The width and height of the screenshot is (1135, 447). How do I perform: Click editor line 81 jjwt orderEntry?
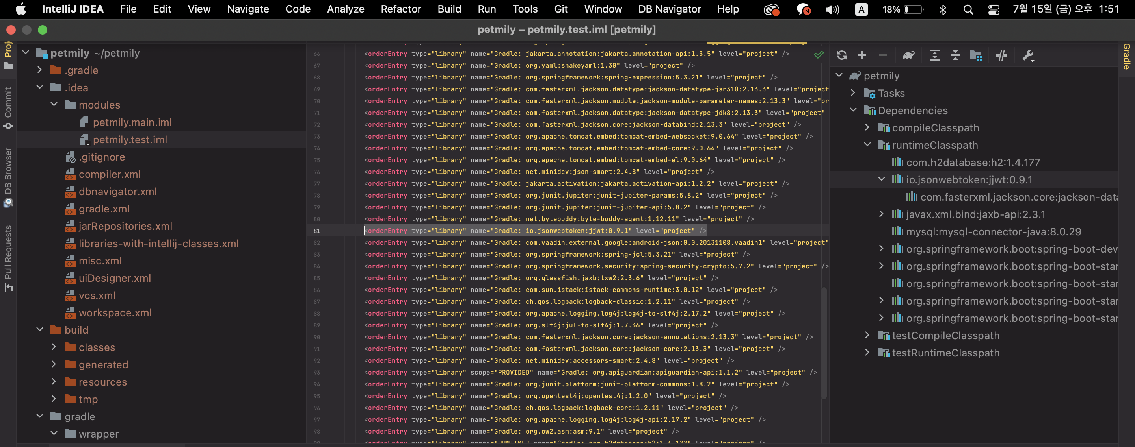pyautogui.click(x=535, y=231)
